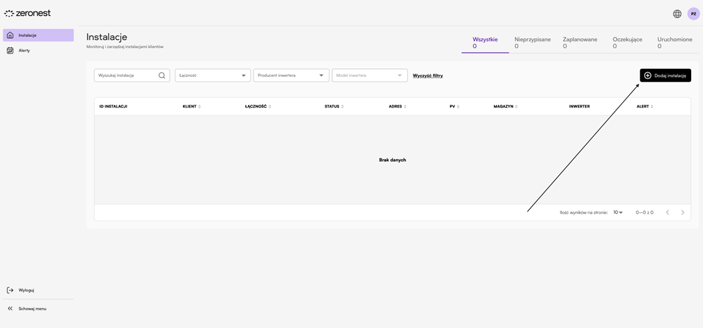The height and width of the screenshot is (328, 703).
Task: Switch to the Nieprzypisane tab
Action: coord(532,43)
